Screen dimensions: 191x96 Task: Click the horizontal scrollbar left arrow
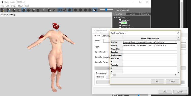pos(112,75)
